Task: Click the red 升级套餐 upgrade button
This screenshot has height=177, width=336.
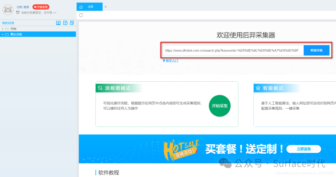Action: (41, 7)
